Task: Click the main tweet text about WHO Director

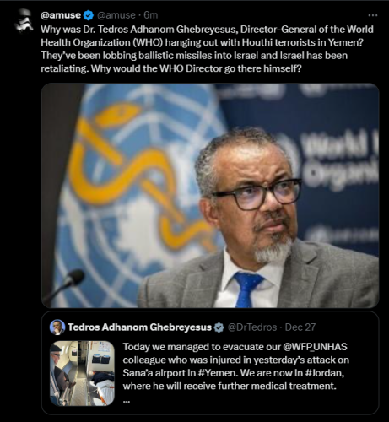Action: (x=208, y=49)
